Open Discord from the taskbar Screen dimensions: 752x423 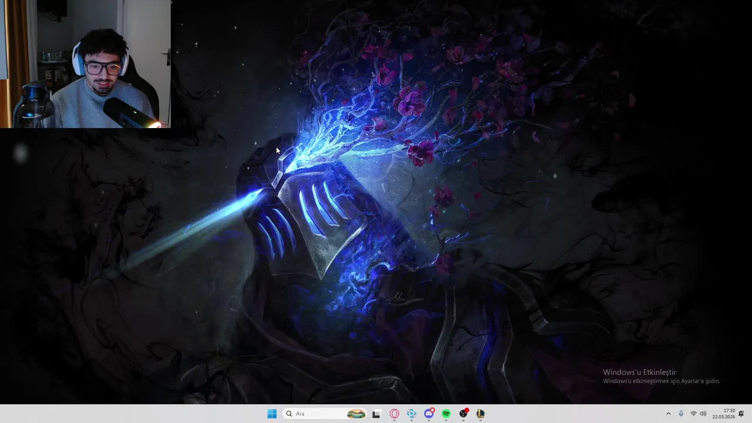pyautogui.click(x=429, y=414)
